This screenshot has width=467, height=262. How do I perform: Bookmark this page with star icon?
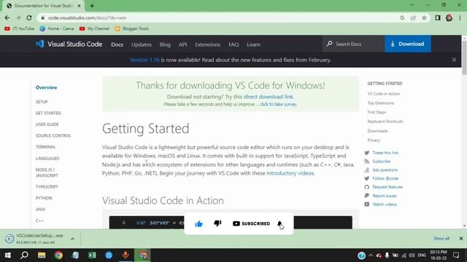pyautogui.click(x=424, y=17)
